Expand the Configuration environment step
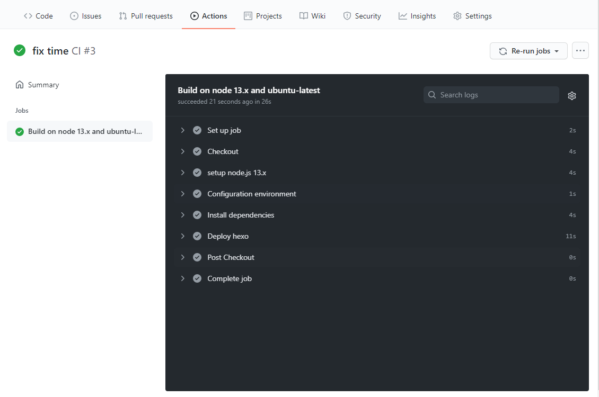 183,194
